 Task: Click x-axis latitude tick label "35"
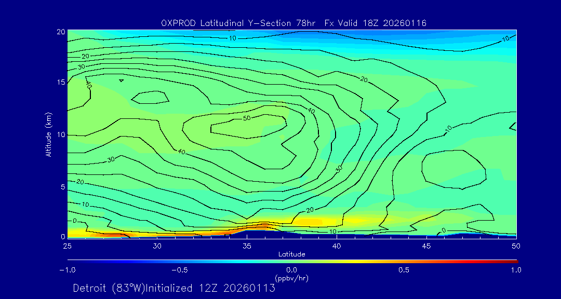pos(247,246)
